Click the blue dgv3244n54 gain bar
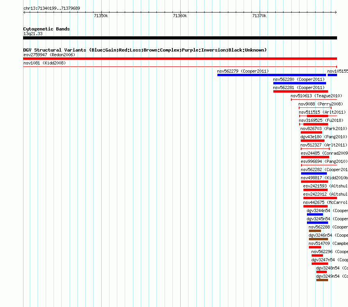The width and height of the screenshot is (348, 307). (x=315, y=214)
